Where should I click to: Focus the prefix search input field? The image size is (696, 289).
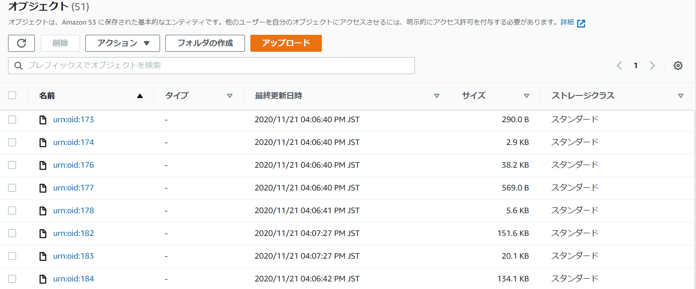click(211, 66)
